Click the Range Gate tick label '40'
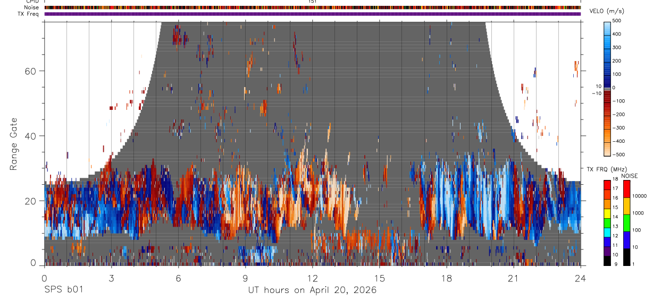Viewport: 653px width, 301px height. point(30,136)
